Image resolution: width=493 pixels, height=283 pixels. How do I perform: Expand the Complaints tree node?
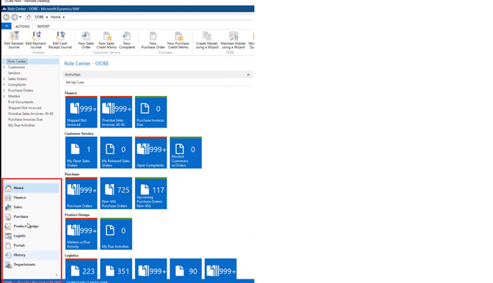pos(4,84)
